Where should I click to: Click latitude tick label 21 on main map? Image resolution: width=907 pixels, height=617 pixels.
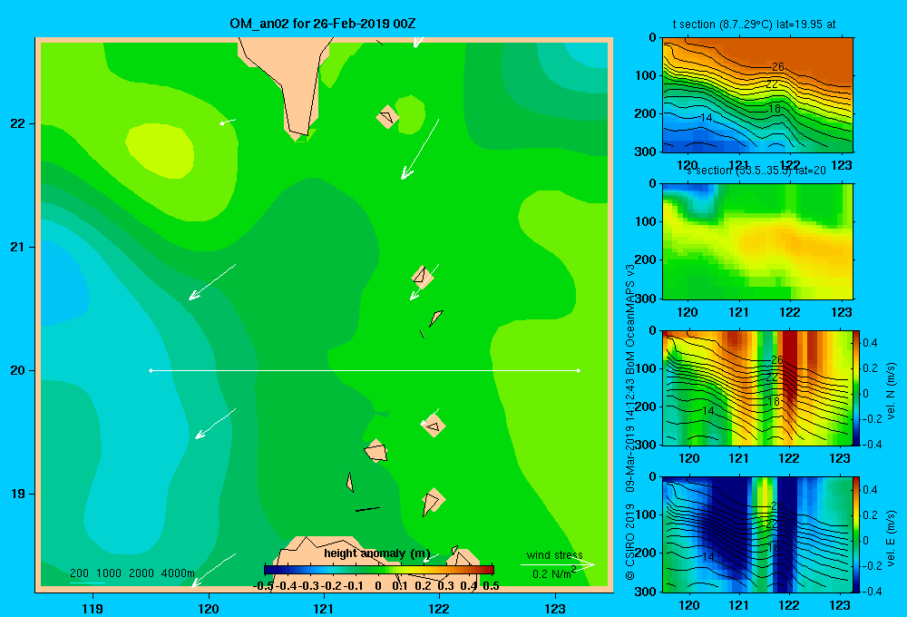(17, 247)
